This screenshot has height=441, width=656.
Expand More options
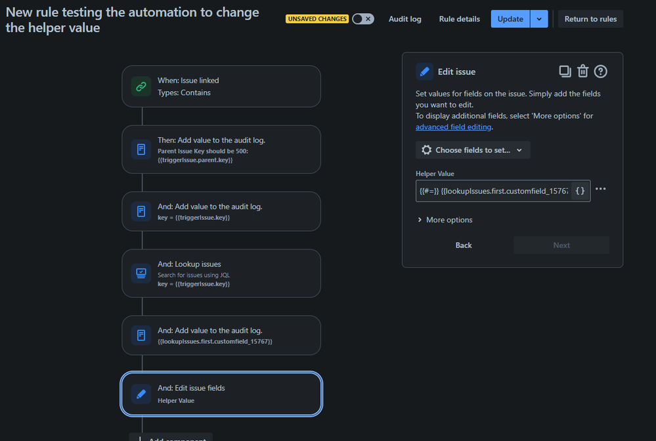point(445,220)
